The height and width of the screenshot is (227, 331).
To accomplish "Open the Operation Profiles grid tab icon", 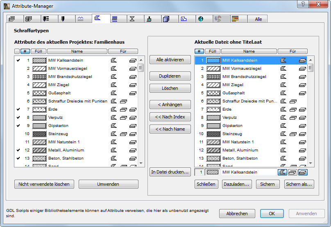I will 235,19.
